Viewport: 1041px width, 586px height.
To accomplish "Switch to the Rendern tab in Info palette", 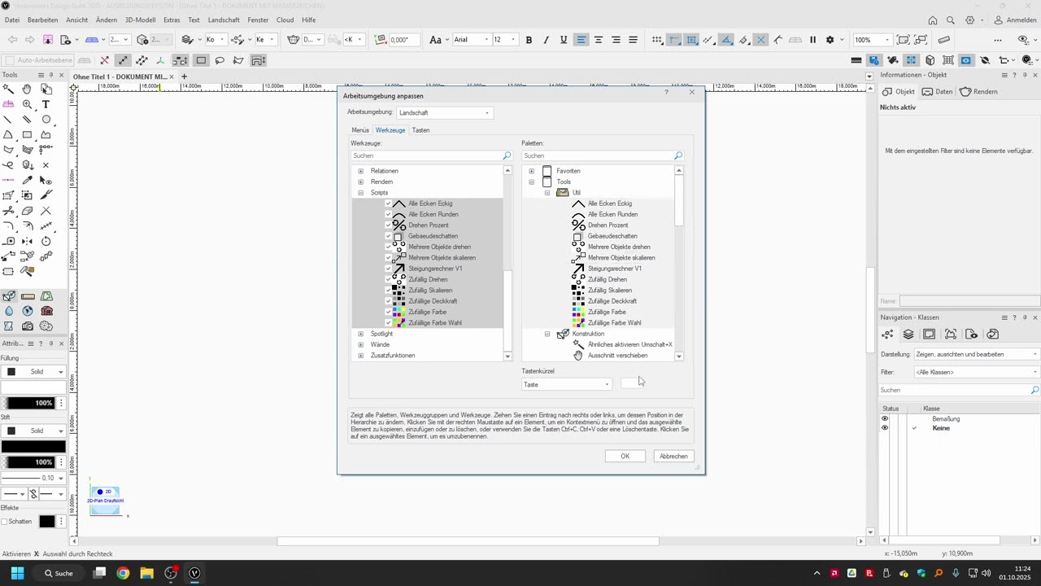I will click(x=978, y=91).
